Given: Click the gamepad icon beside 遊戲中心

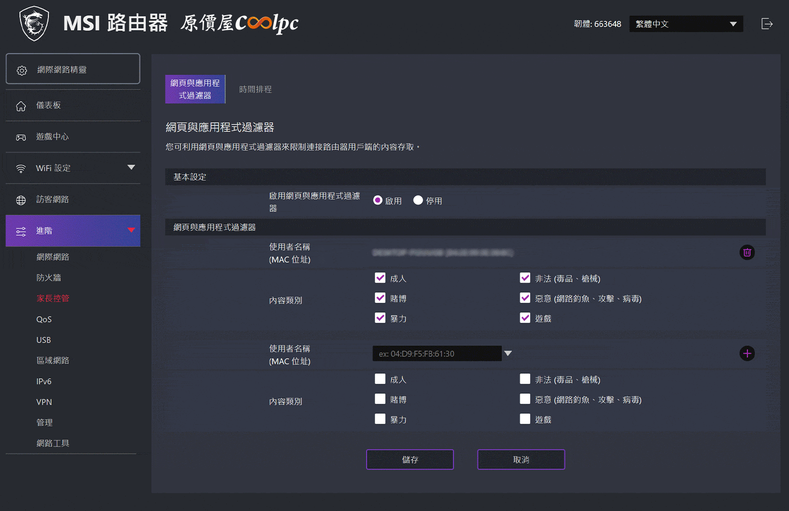Looking at the screenshot, I should point(21,137).
